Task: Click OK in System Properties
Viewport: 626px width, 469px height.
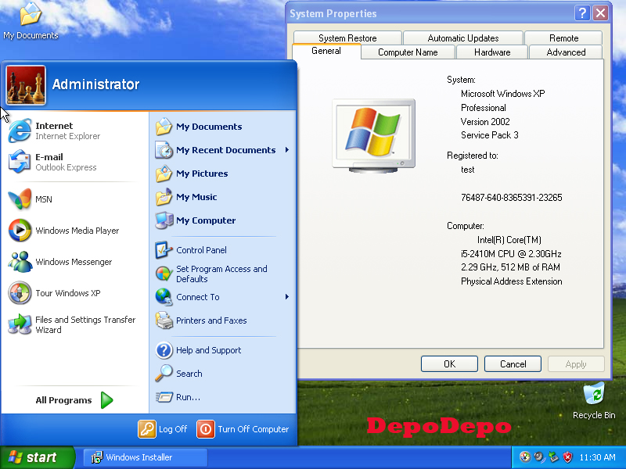Action: (449, 363)
